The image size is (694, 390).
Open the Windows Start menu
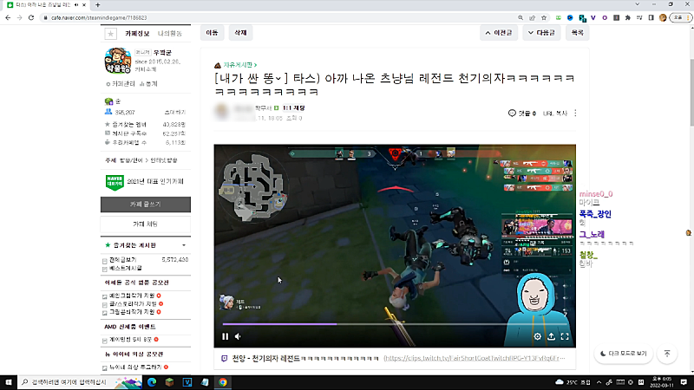pos(8,382)
